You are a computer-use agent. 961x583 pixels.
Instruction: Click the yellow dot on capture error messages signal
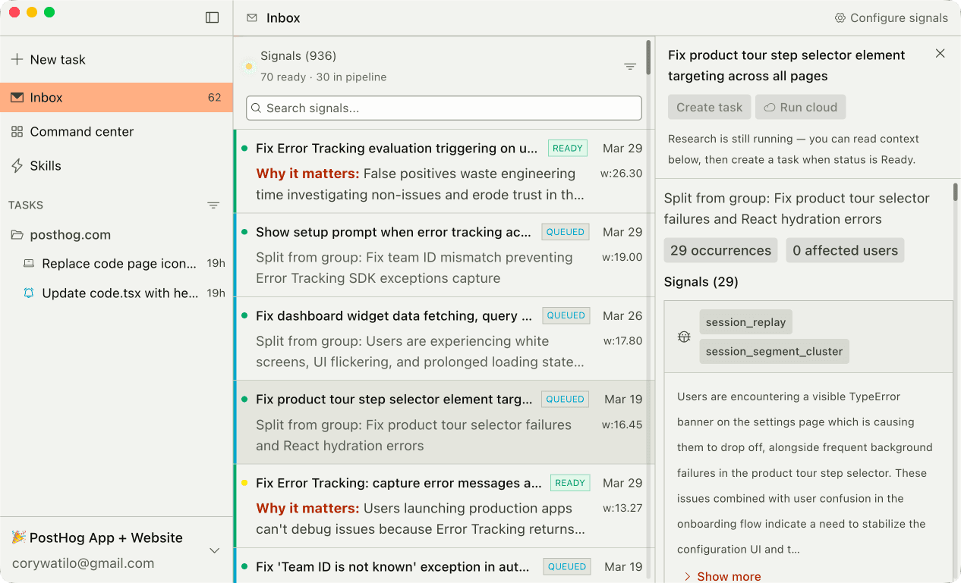244,483
